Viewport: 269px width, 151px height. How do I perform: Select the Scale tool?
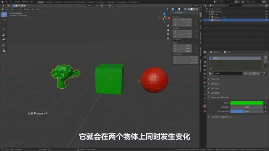pyautogui.click(x=4, y=35)
